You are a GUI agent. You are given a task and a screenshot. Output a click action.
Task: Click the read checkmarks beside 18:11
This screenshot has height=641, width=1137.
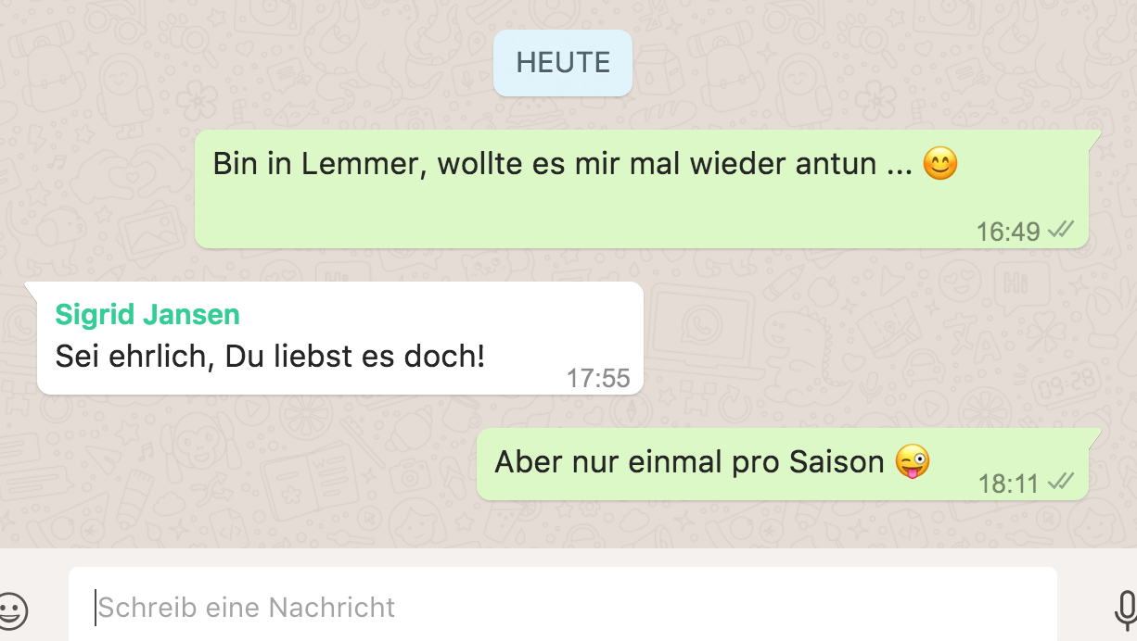pos(1061,482)
